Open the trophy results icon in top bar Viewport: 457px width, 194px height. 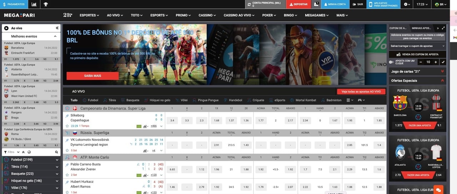point(46,4)
